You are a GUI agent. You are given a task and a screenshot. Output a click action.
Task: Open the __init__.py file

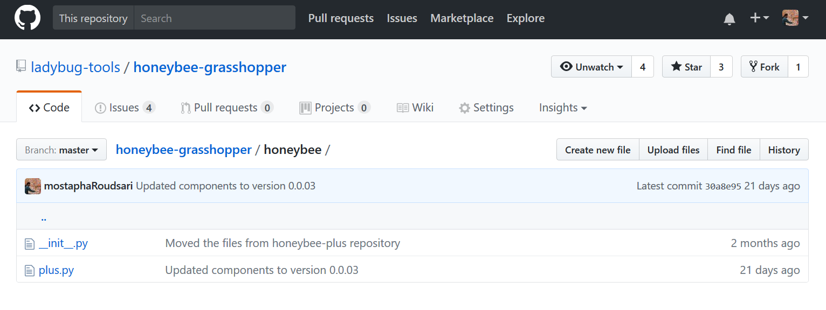(63, 243)
